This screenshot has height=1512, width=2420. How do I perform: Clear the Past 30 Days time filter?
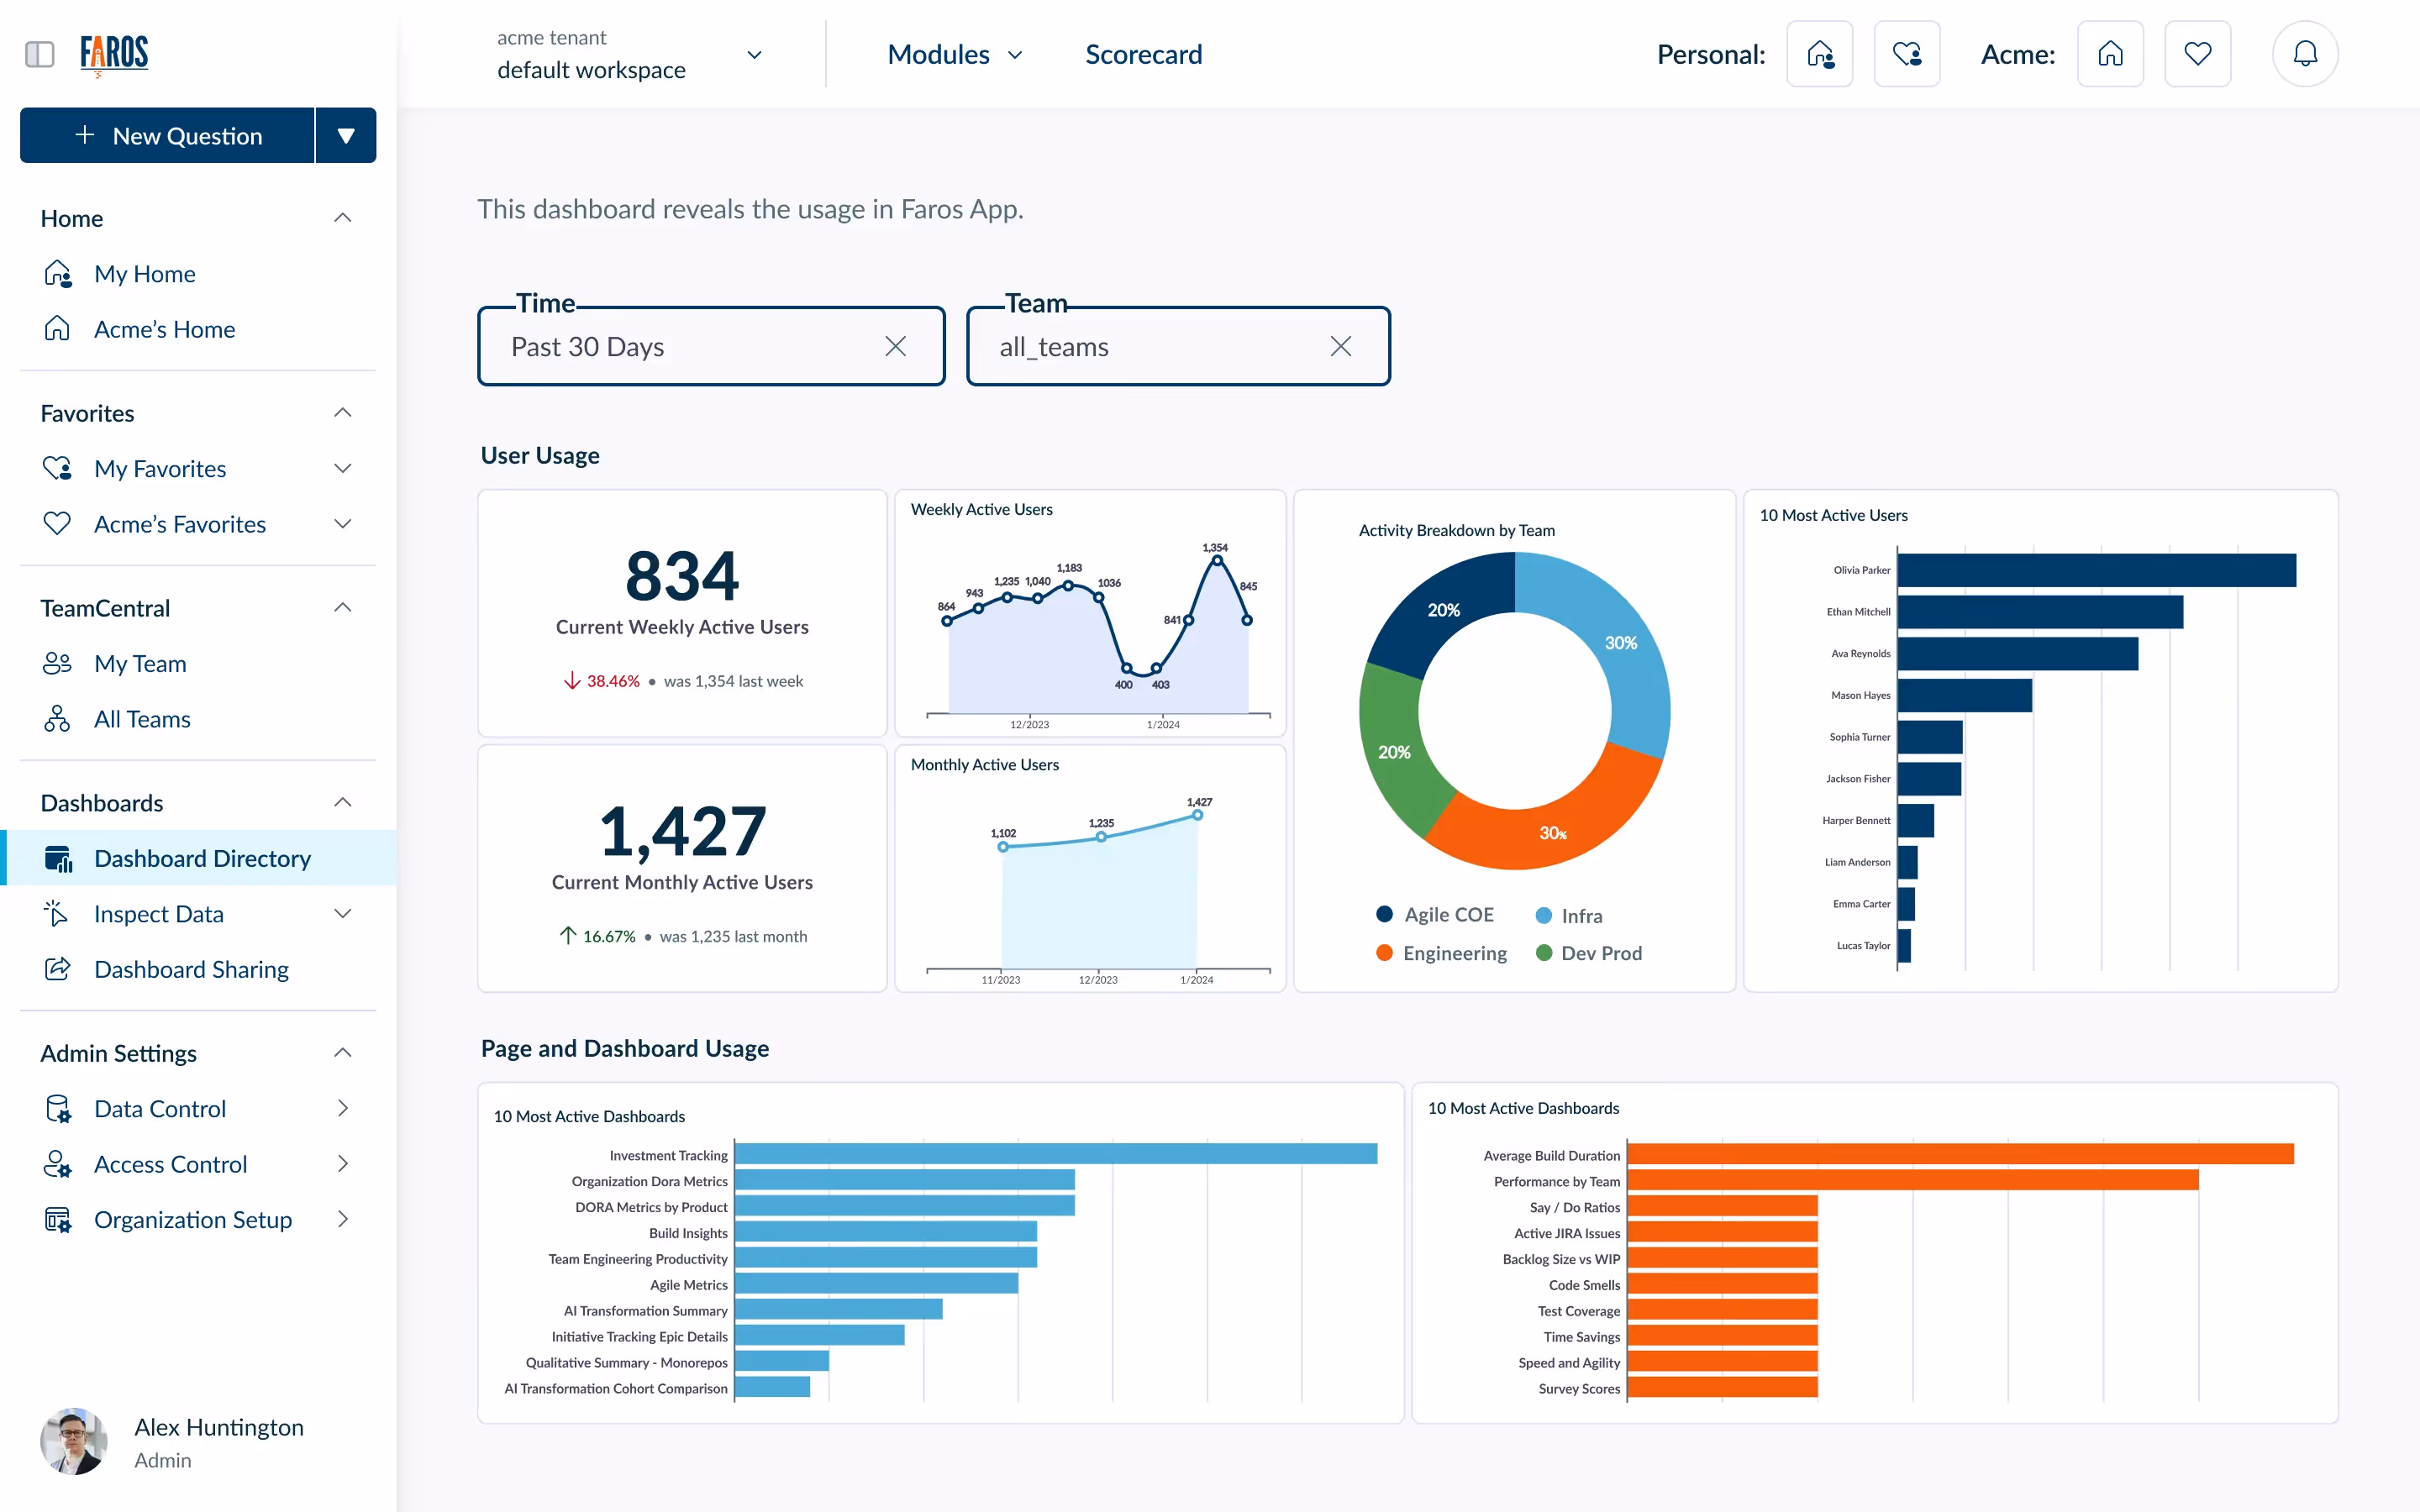[895, 347]
